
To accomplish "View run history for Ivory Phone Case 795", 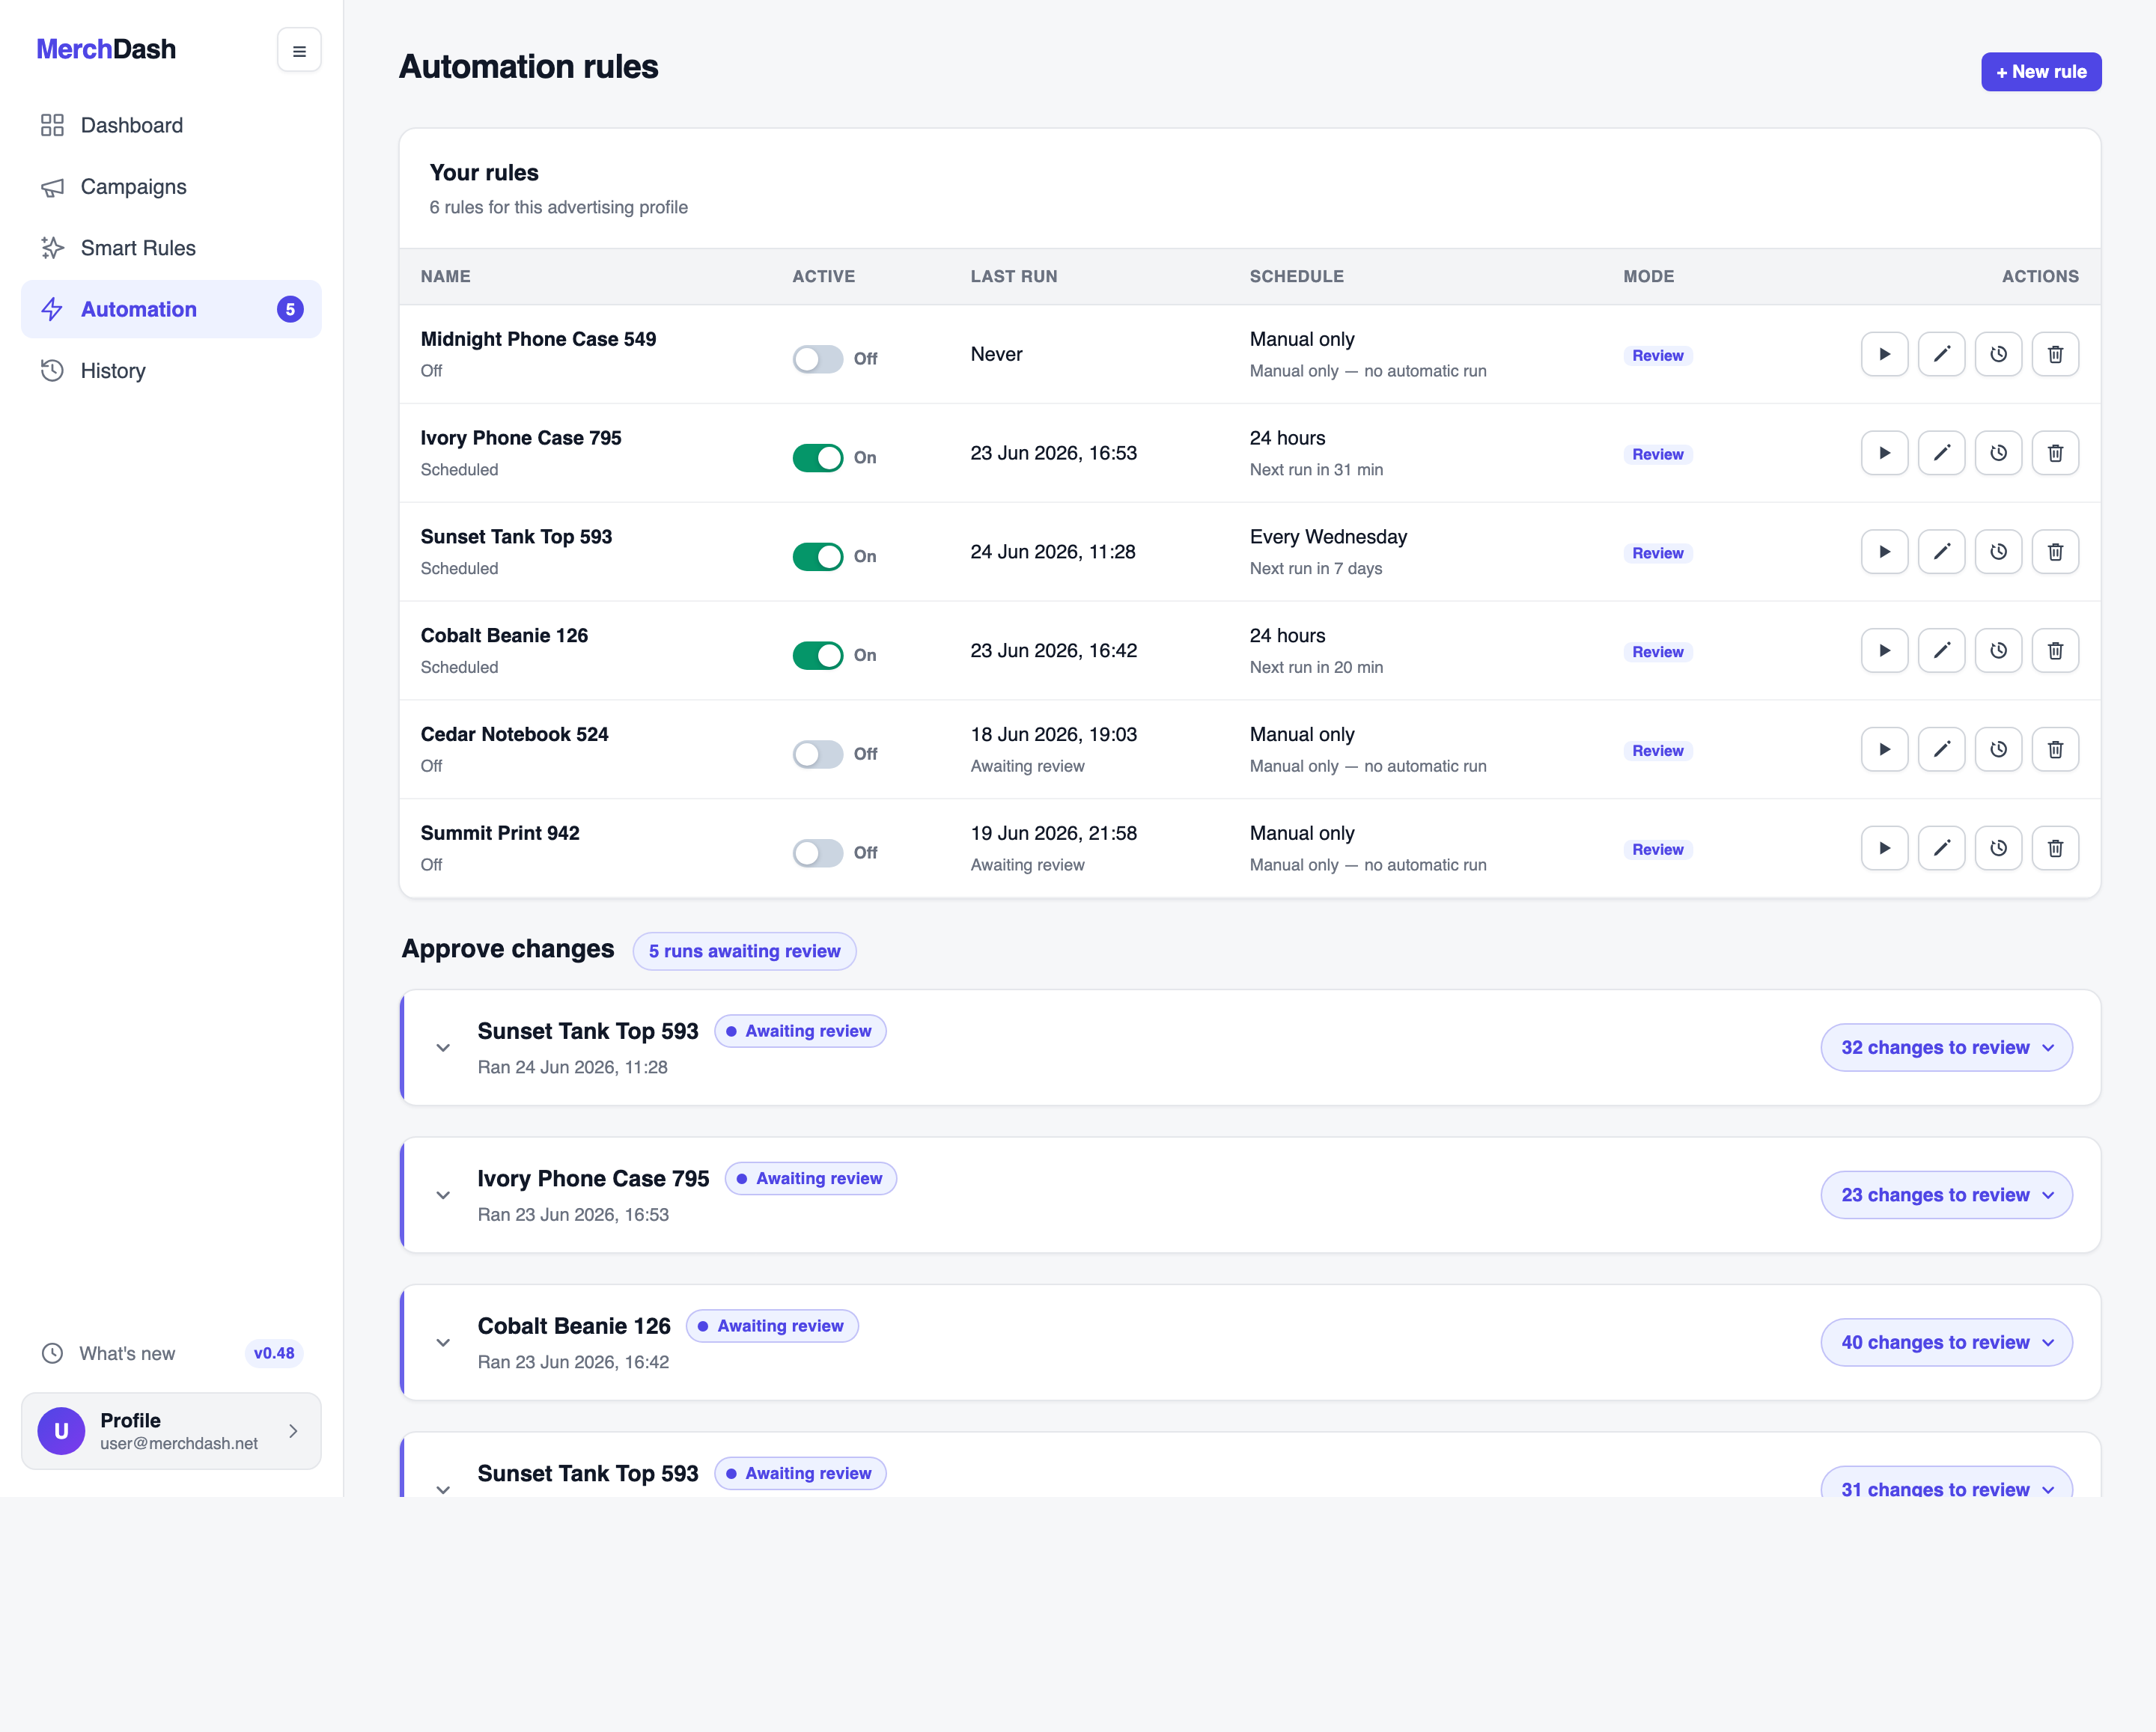I will [1998, 453].
